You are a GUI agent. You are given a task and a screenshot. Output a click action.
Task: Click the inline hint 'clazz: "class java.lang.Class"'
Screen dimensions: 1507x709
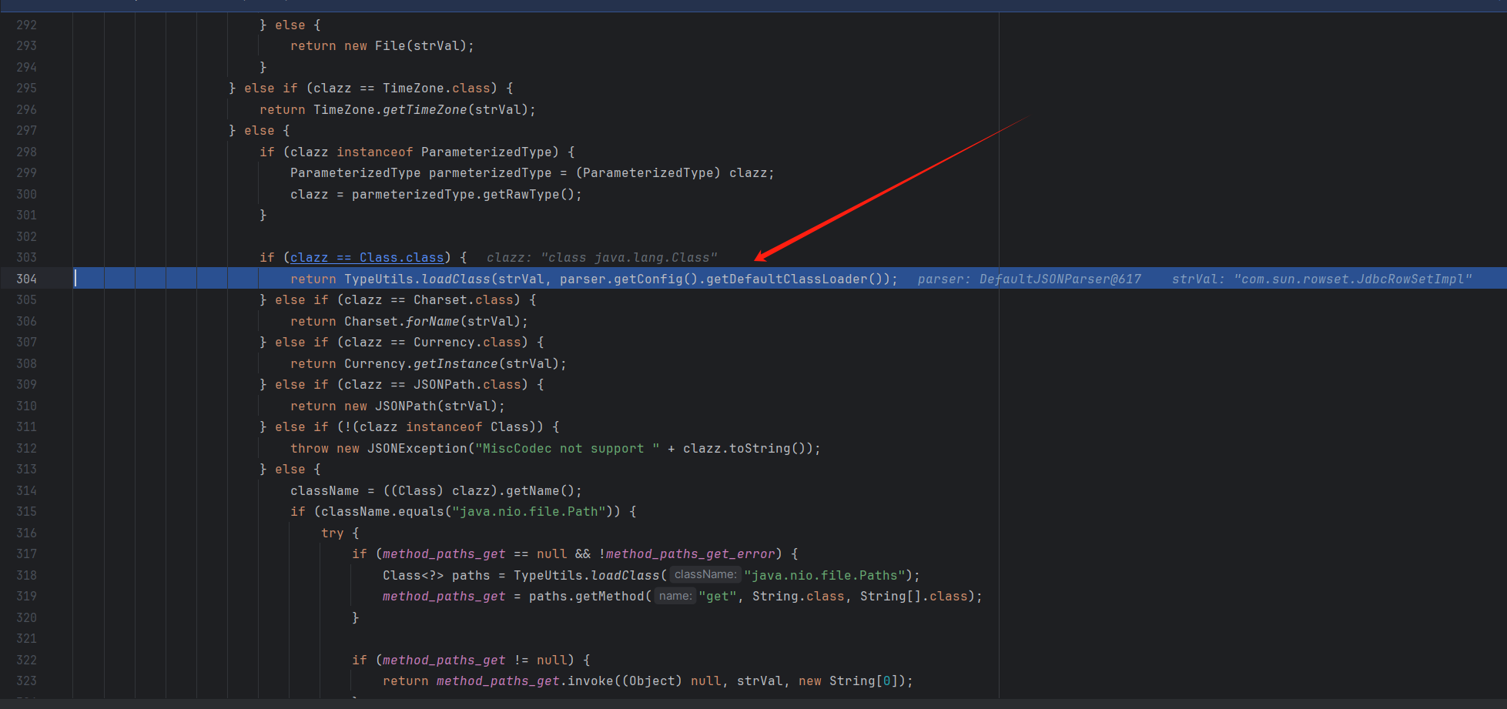coord(602,257)
